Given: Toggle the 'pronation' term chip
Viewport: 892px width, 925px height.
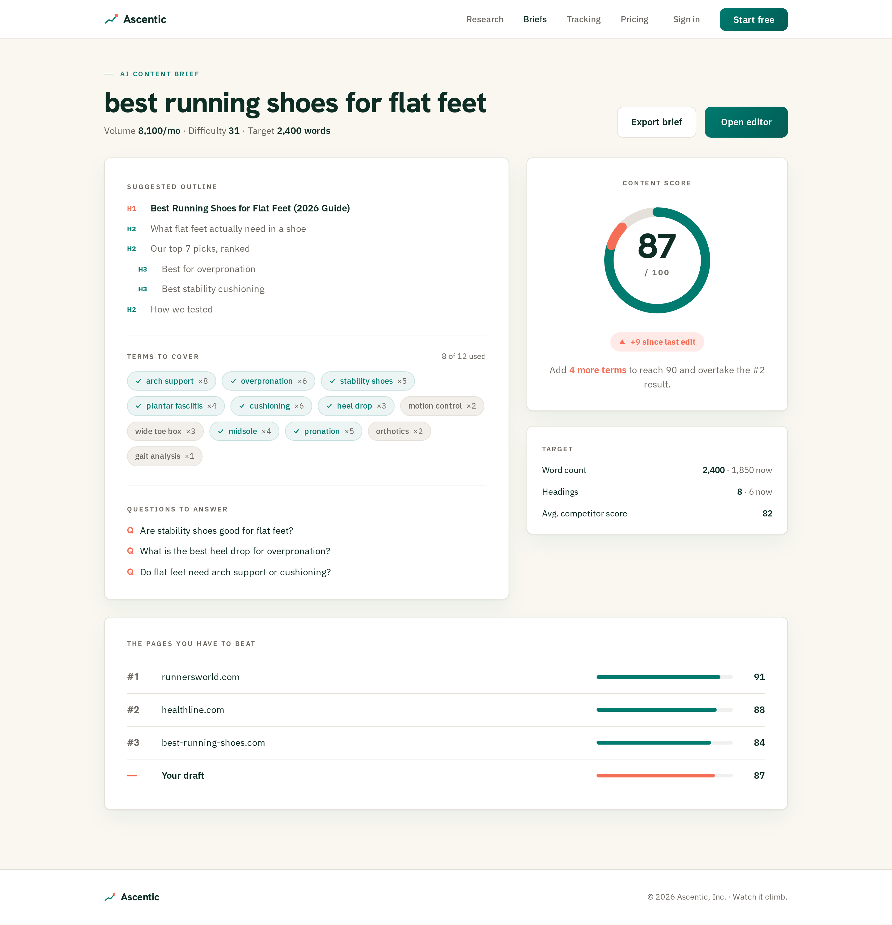Looking at the screenshot, I should tap(323, 432).
